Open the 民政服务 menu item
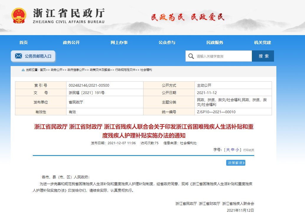The height and width of the screenshot is (217, 305). point(215,42)
